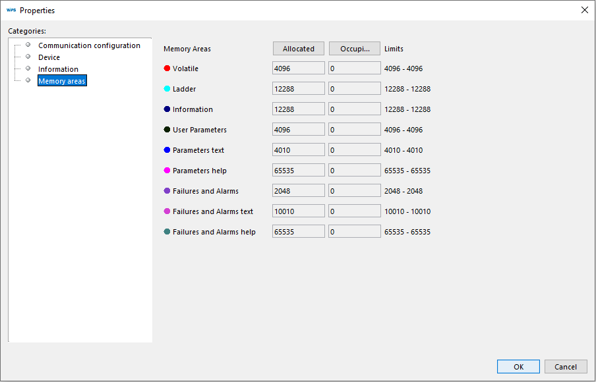This screenshot has width=596, height=382.
Task: Click the Allocated column header button
Action: point(298,48)
